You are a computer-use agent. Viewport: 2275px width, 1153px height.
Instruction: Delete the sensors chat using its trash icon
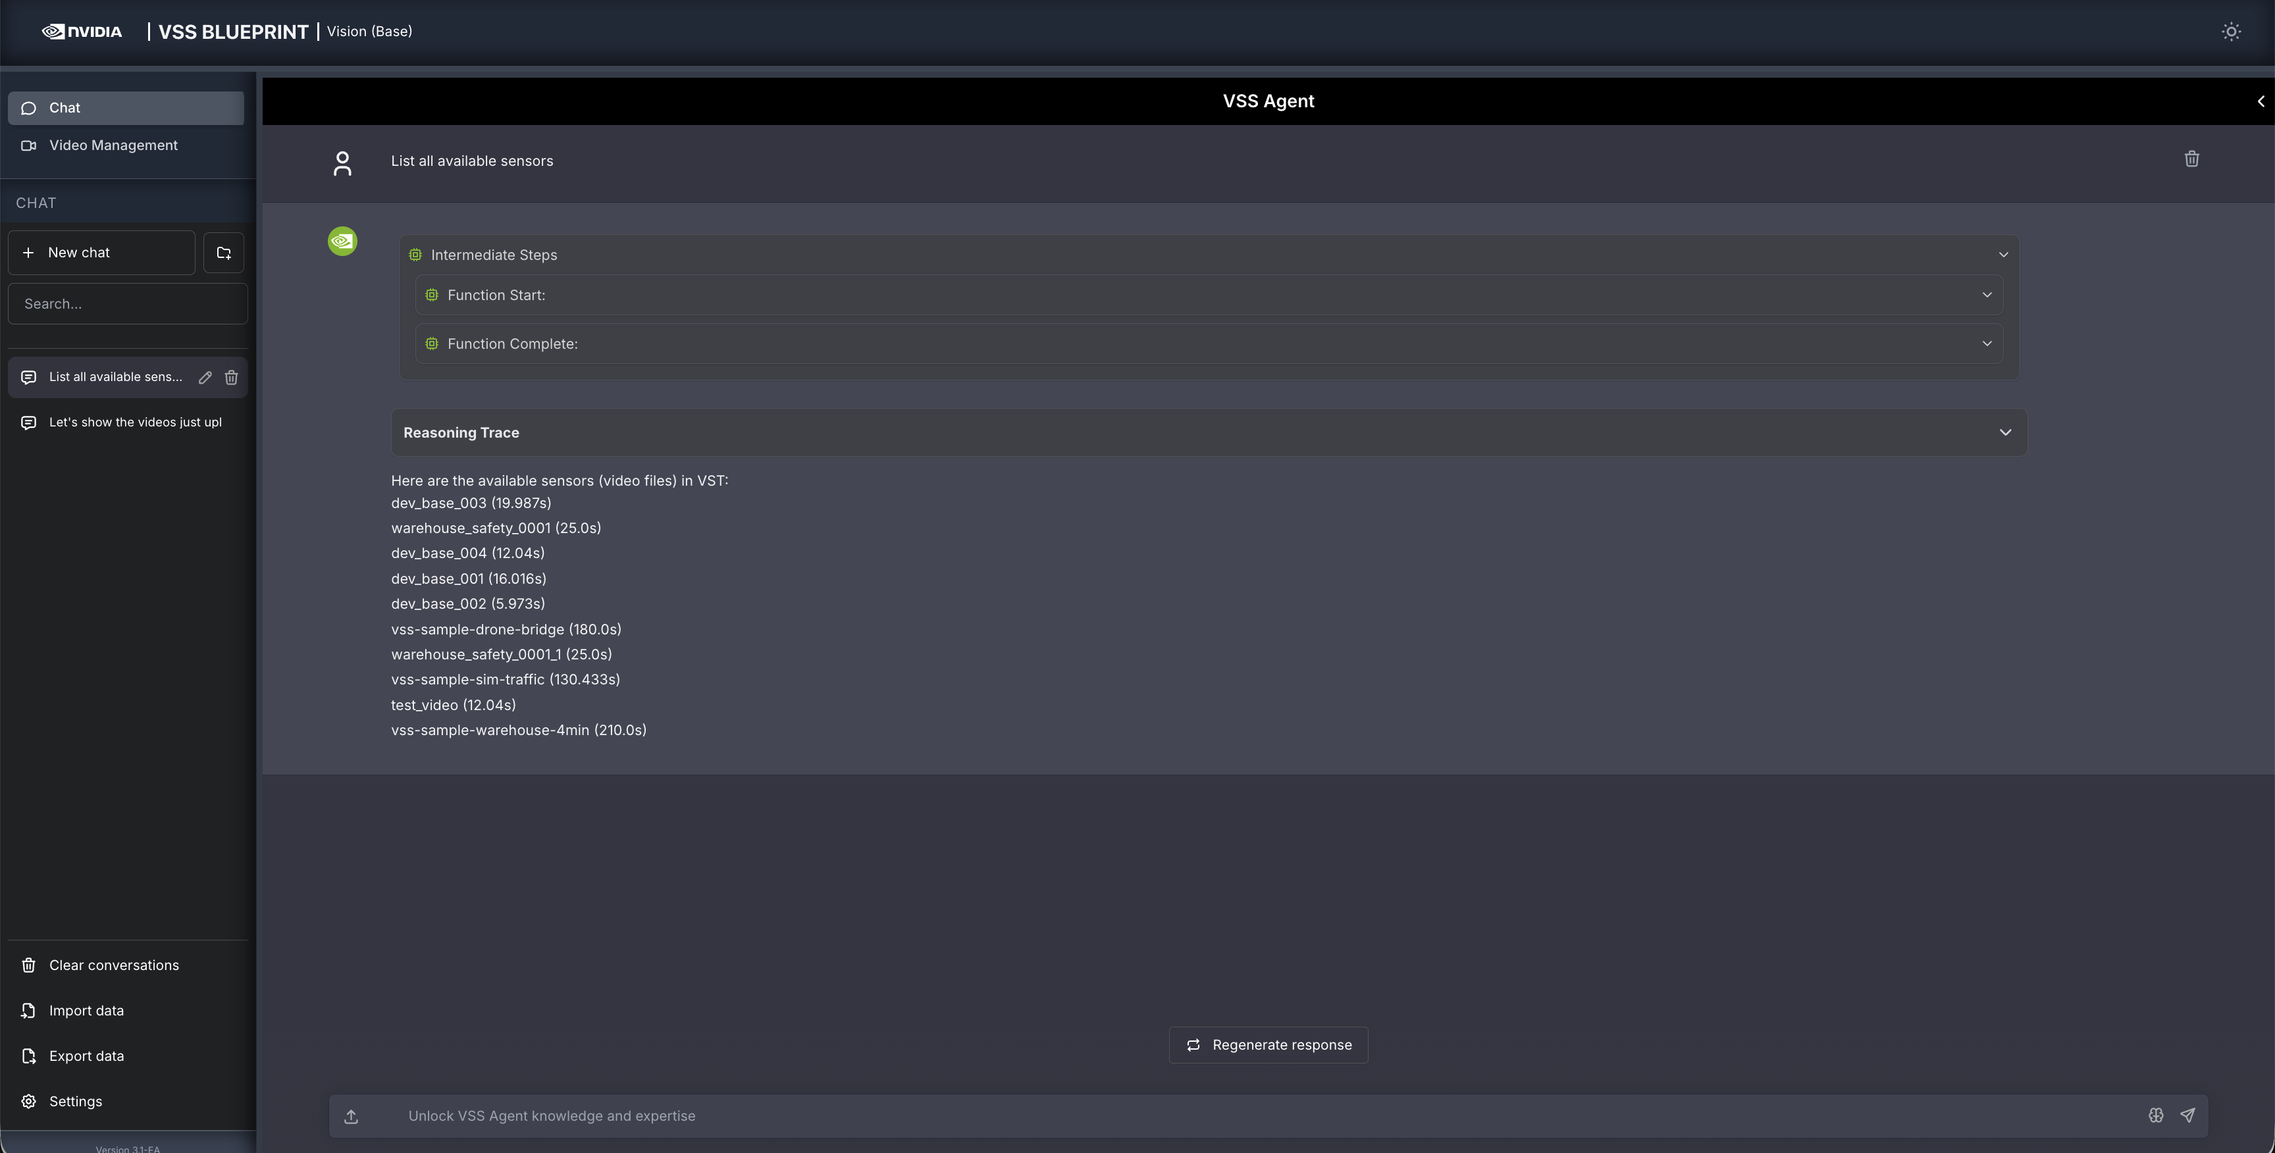(x=232, y=377)
